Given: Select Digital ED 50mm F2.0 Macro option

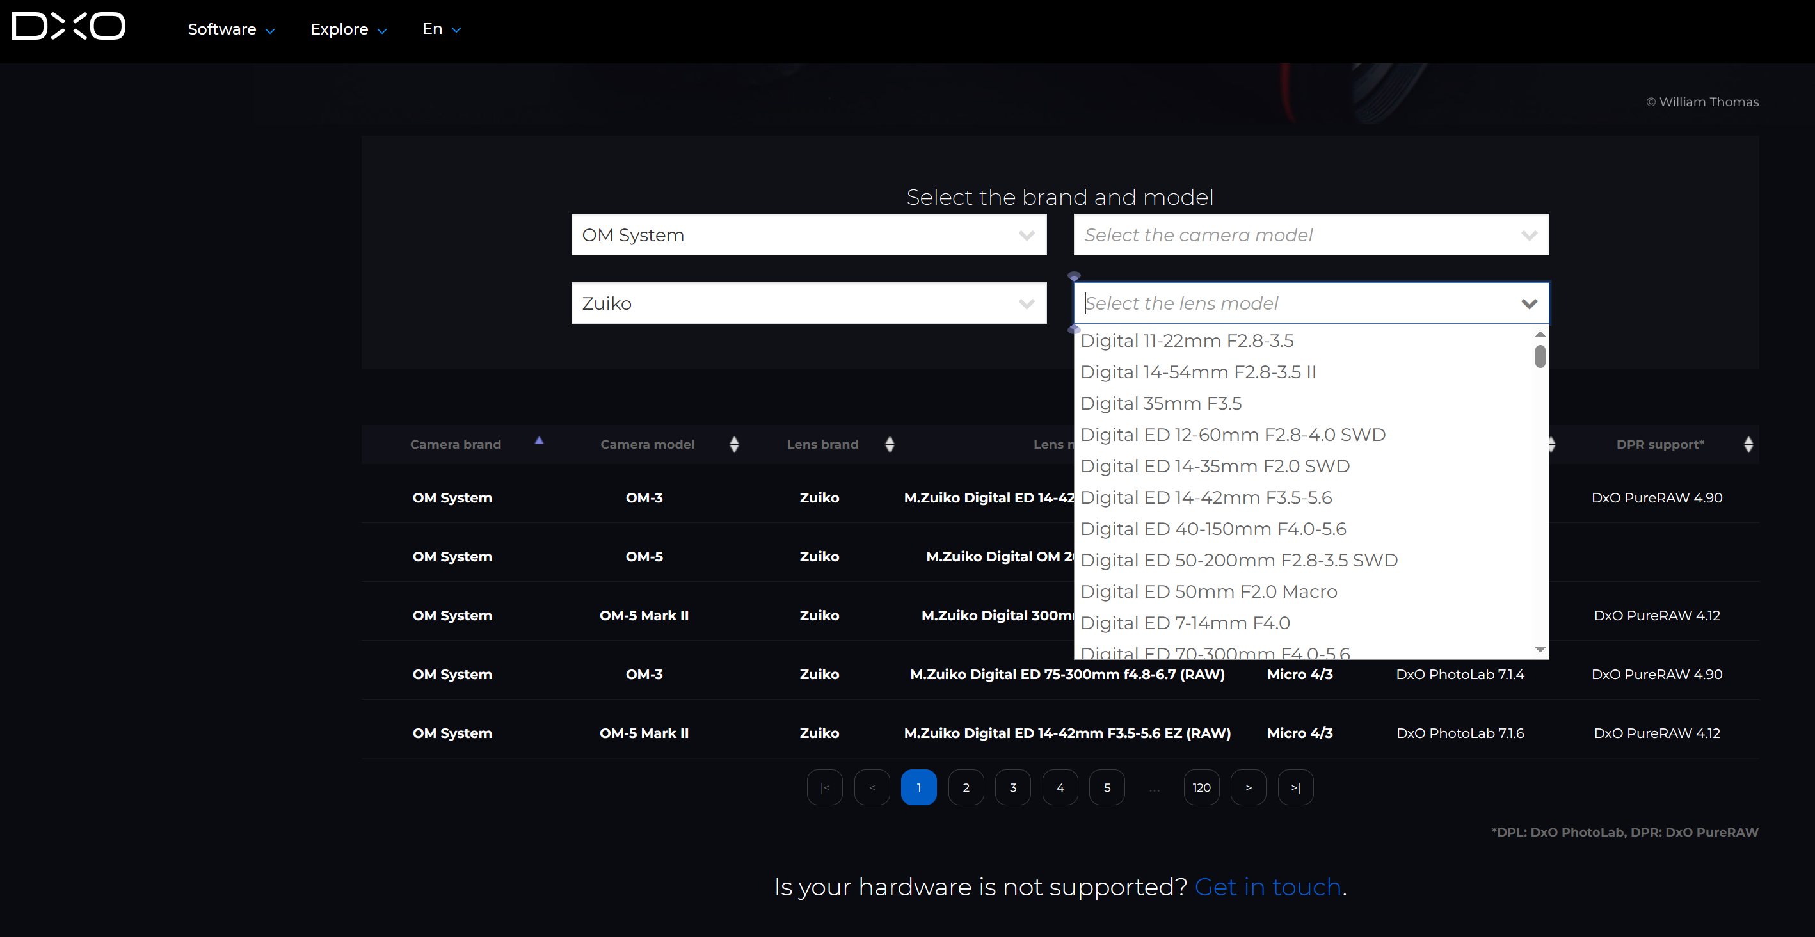Looking at the screenshot, I should (x=1208, y=592).
